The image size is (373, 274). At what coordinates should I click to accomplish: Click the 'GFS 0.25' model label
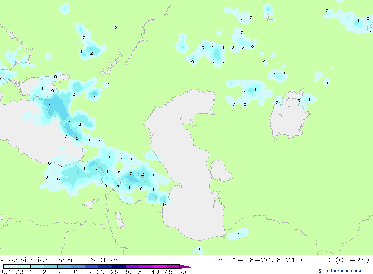[100, 260]
